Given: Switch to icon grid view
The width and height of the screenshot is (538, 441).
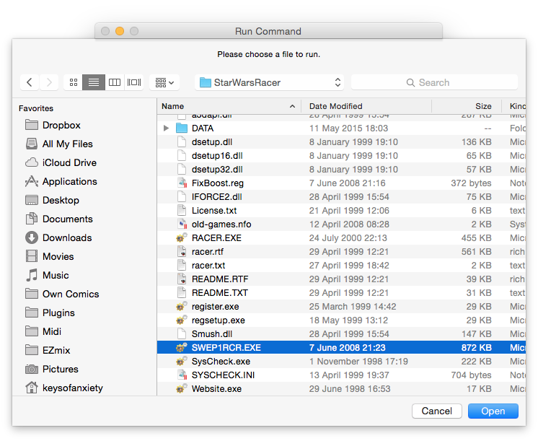Looking at the screenshot, I should point(73,82).
